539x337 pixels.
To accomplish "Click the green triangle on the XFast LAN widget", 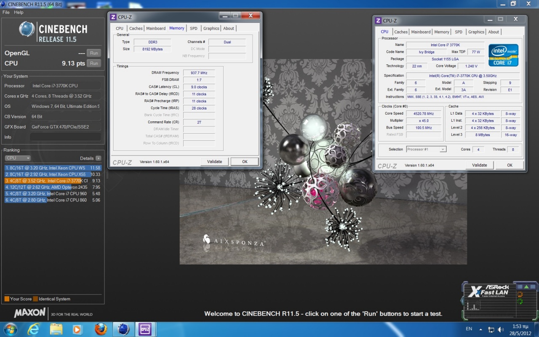I will tap(526, 287).
